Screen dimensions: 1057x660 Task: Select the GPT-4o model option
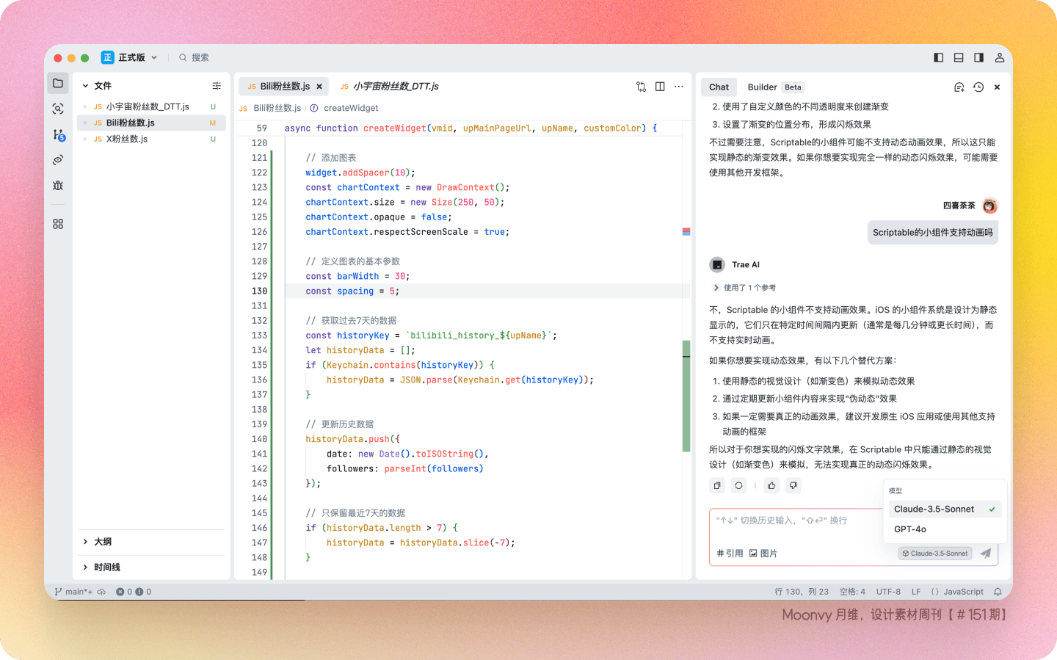click(945, 529)
